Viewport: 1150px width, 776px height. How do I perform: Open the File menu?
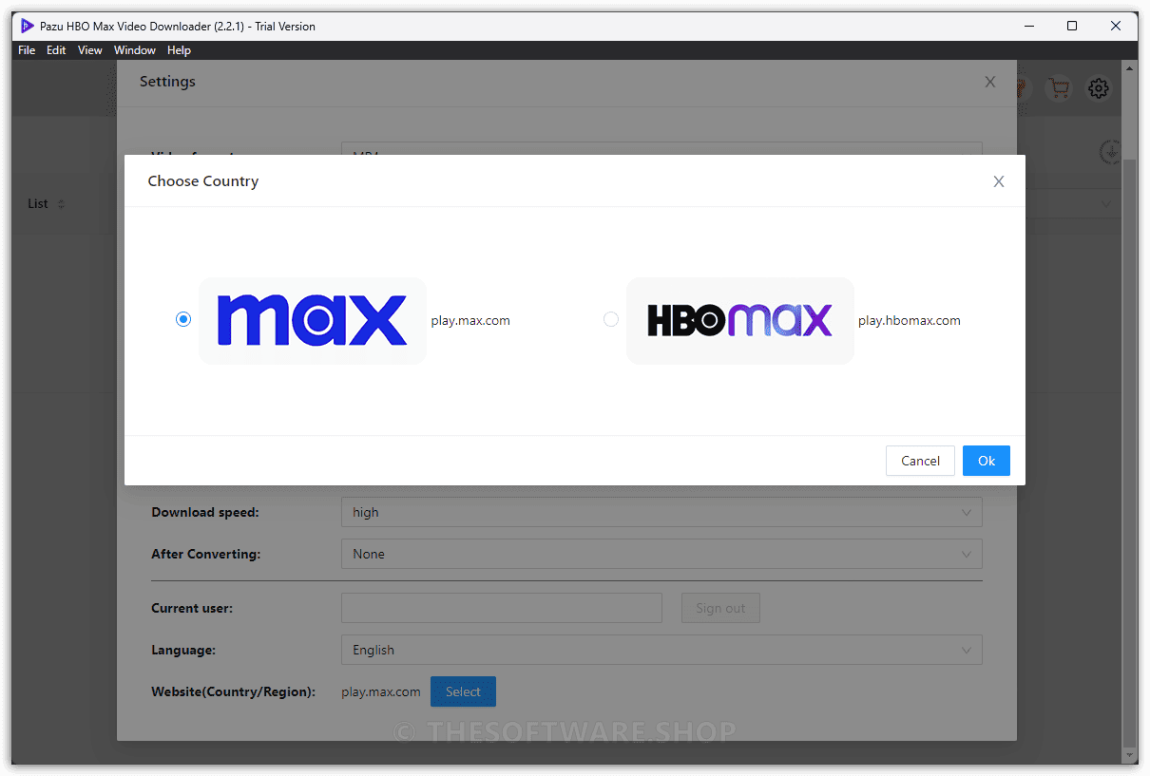[x=27, y=50]
